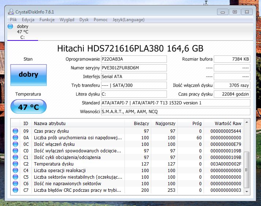Viewport: 261px width, 206px height.
Task: Click the scroll down arrow of attribute list
Action: [247, 191]
